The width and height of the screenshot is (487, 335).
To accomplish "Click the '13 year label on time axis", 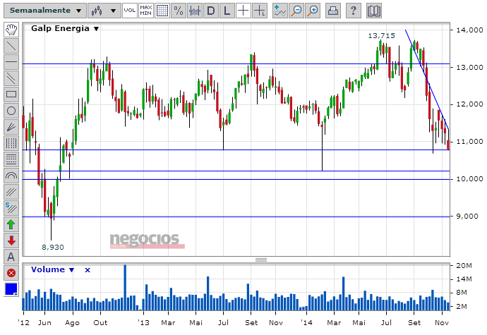I will (x=143, y=322).
